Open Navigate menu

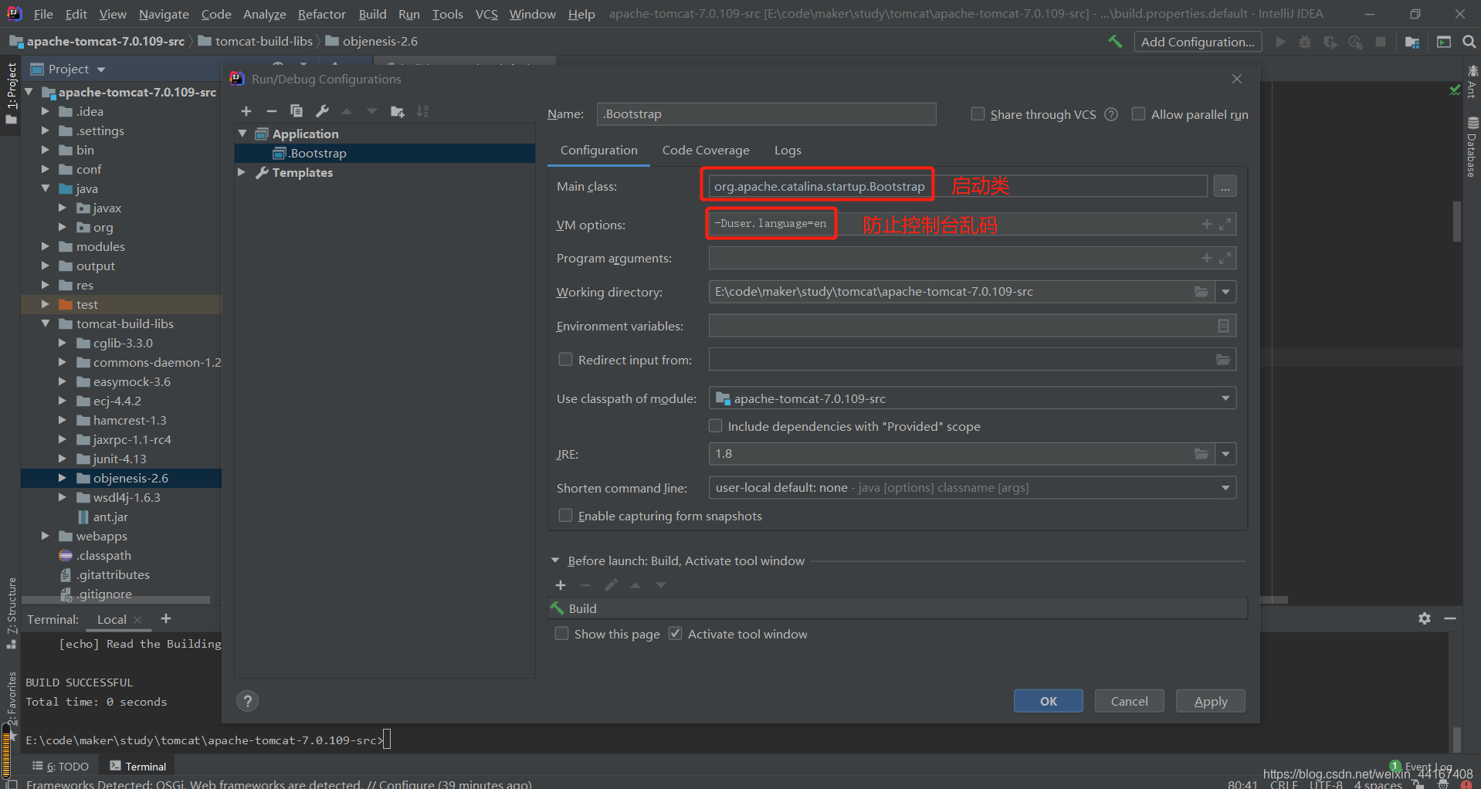164,14
